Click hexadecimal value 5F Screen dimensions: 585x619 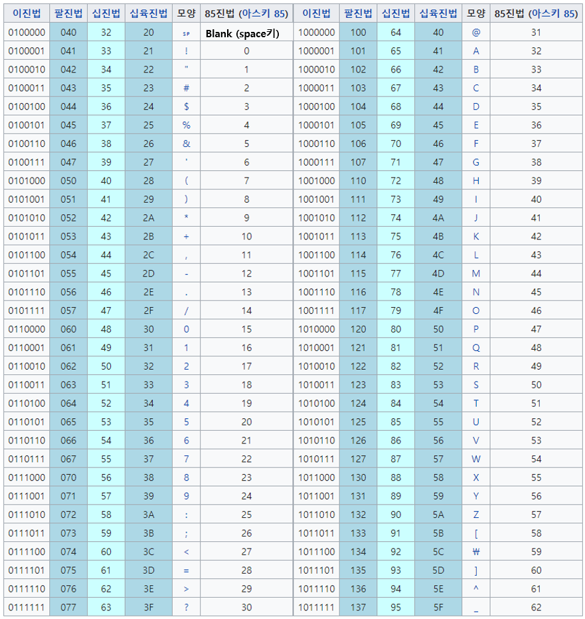pyautogui.click(x=438, y=608)
